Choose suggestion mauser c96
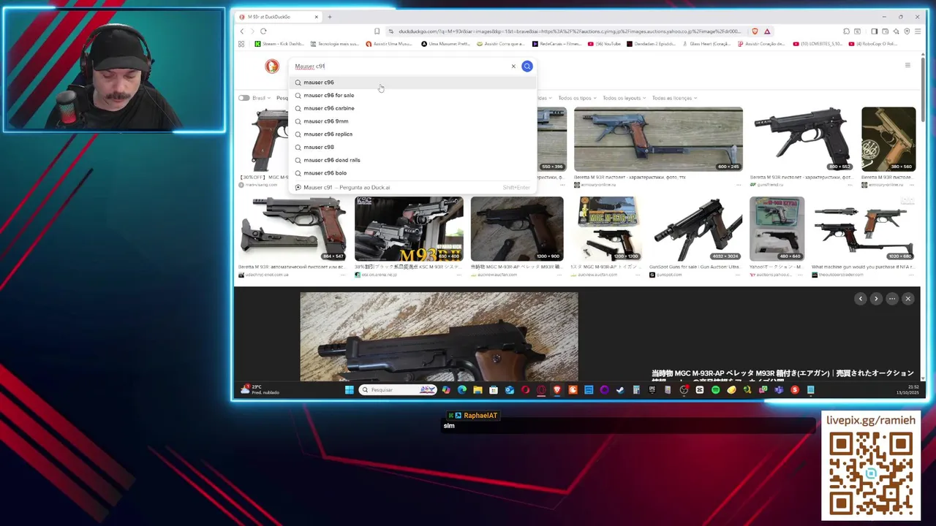This screenshot has height=526, width=936. (x=413, y=83)
